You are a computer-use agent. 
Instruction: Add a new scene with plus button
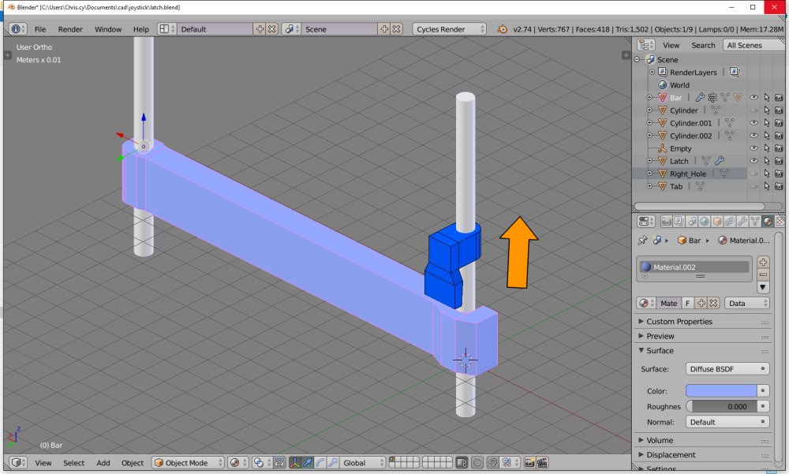[384, 29]
